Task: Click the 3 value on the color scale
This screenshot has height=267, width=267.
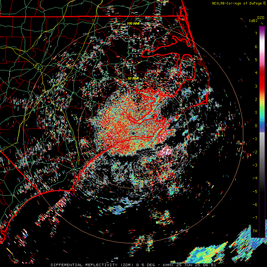Action: click(256, 86)
